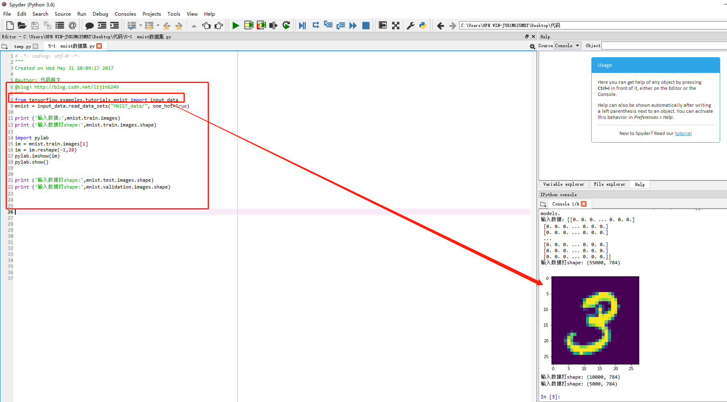Close the Editor pane with its X button

click(x=533, y=36)
